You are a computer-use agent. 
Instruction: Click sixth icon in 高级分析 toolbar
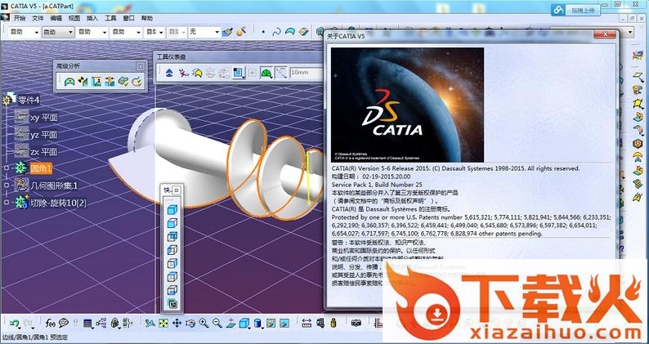pos(137,82)
